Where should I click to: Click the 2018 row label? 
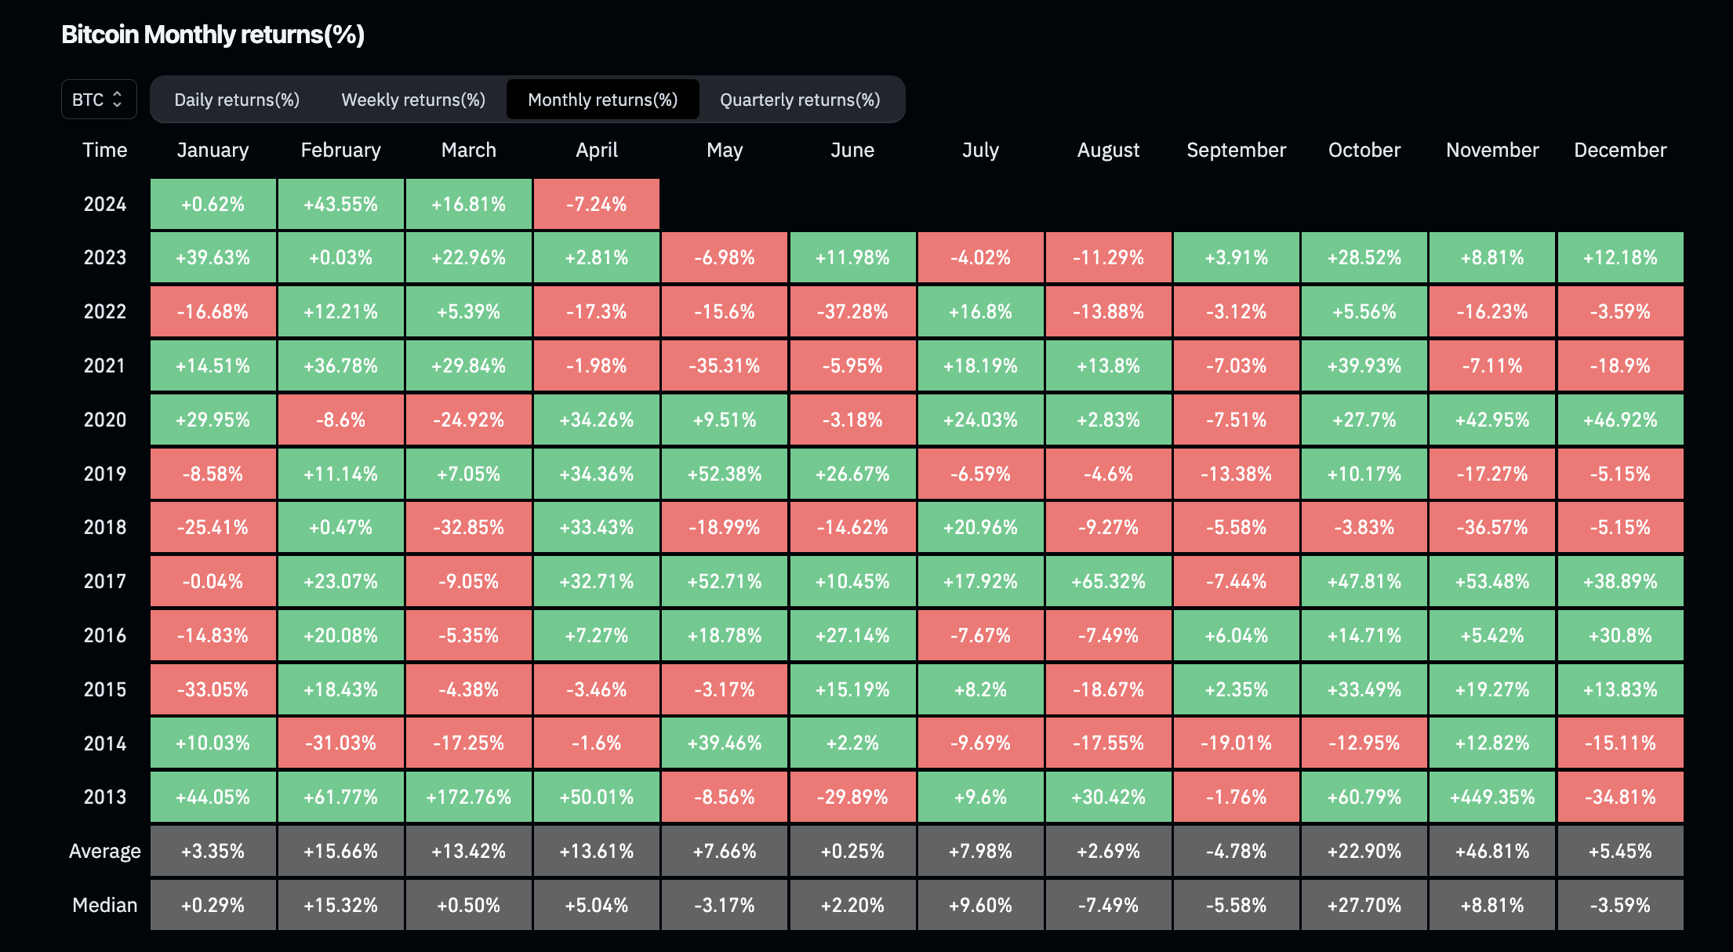pos(105,527)
